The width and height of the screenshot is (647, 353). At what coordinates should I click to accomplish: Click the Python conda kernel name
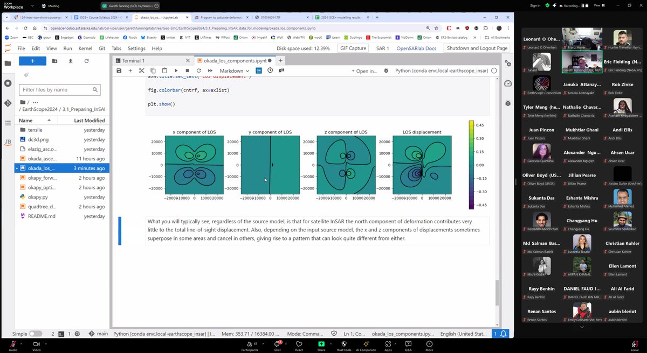pyautogui.click(x=442, y=70)
